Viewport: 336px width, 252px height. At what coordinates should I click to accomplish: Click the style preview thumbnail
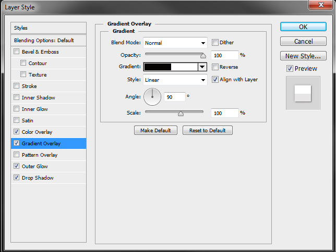click(303, 93)
